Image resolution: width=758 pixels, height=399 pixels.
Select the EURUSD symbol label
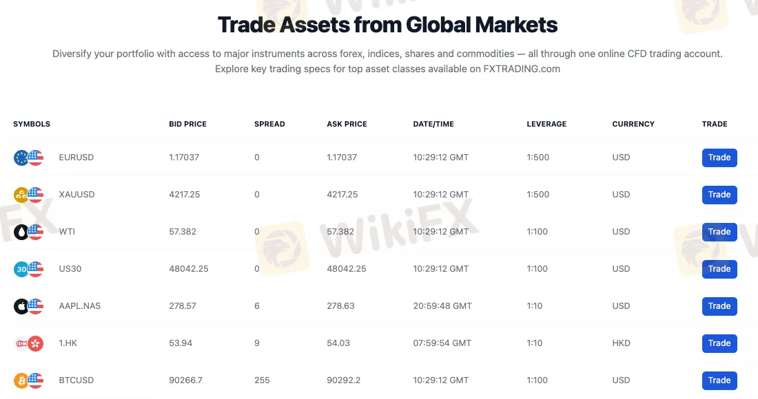point(76,158)
